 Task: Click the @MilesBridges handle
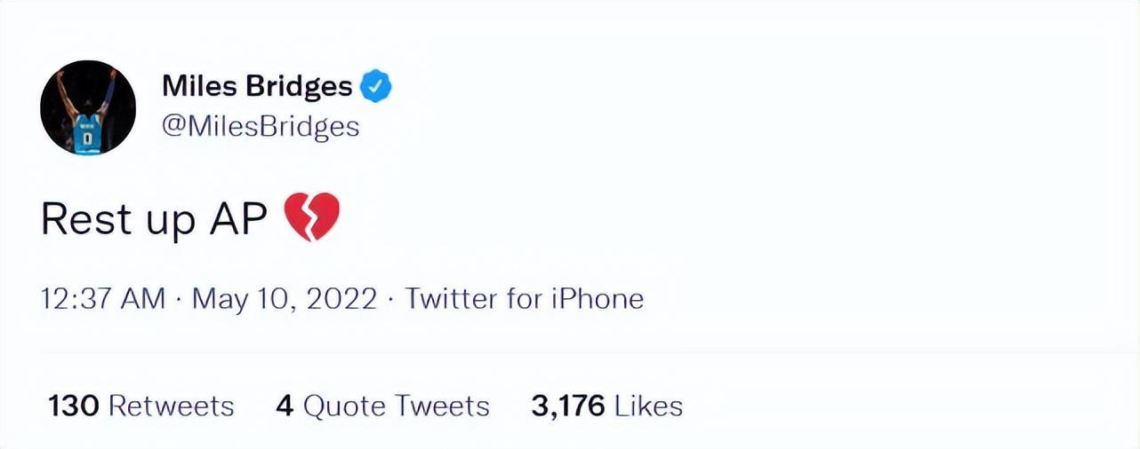tap(260, 126)
